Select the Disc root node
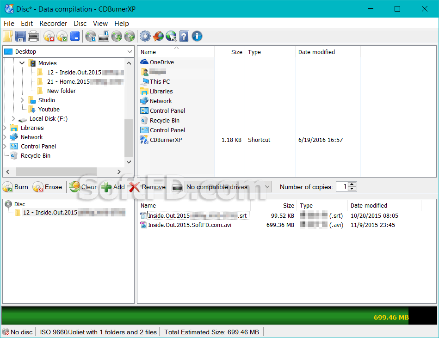 [15, 204]
